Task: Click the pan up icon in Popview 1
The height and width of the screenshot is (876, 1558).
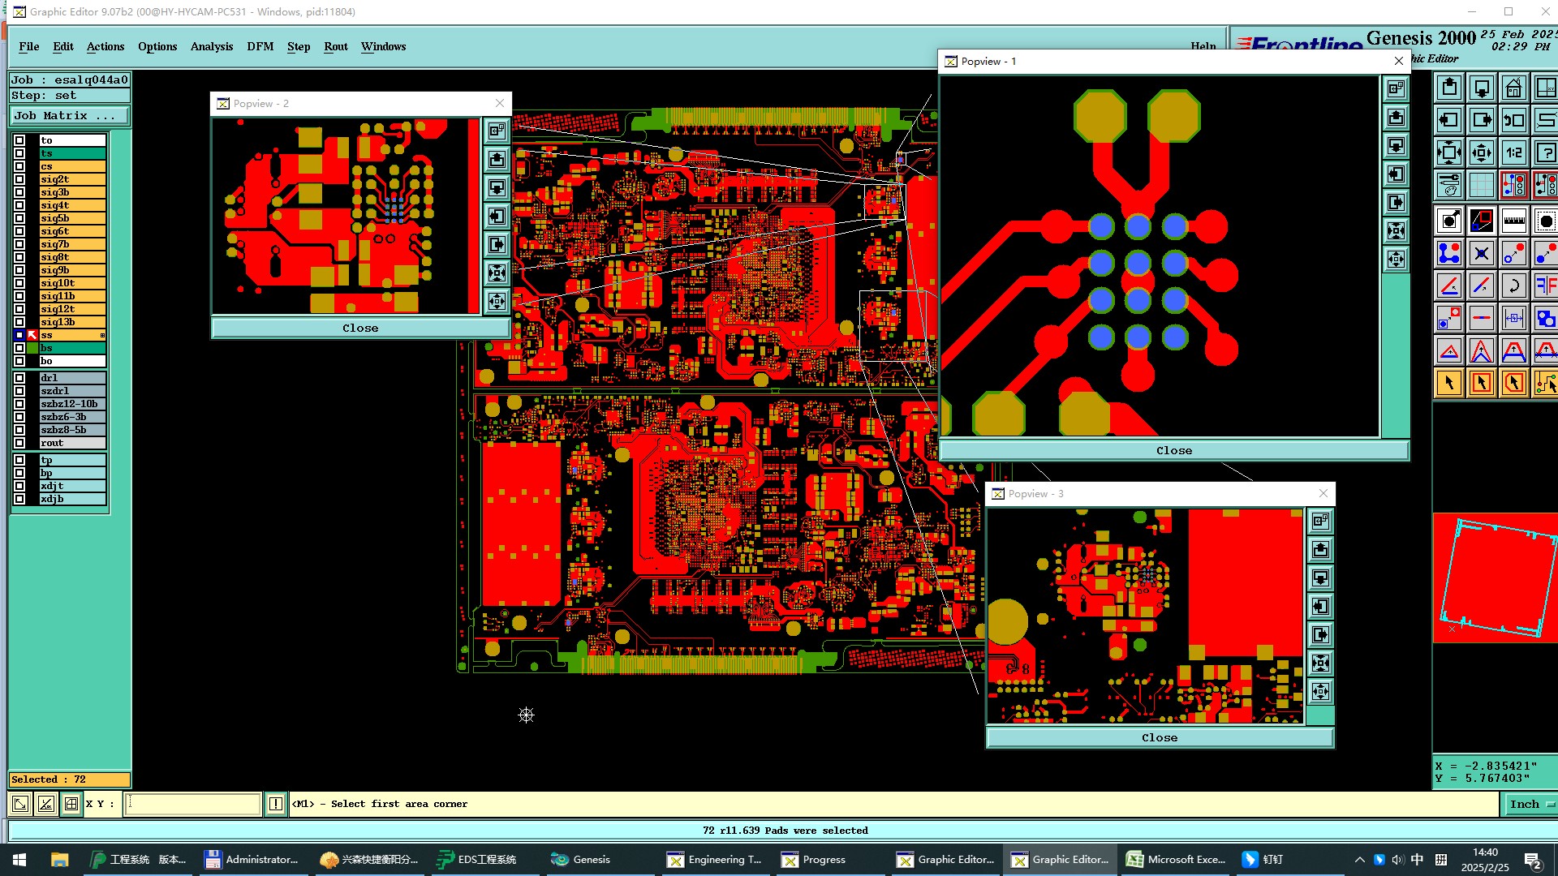Action: [1396, 118]
